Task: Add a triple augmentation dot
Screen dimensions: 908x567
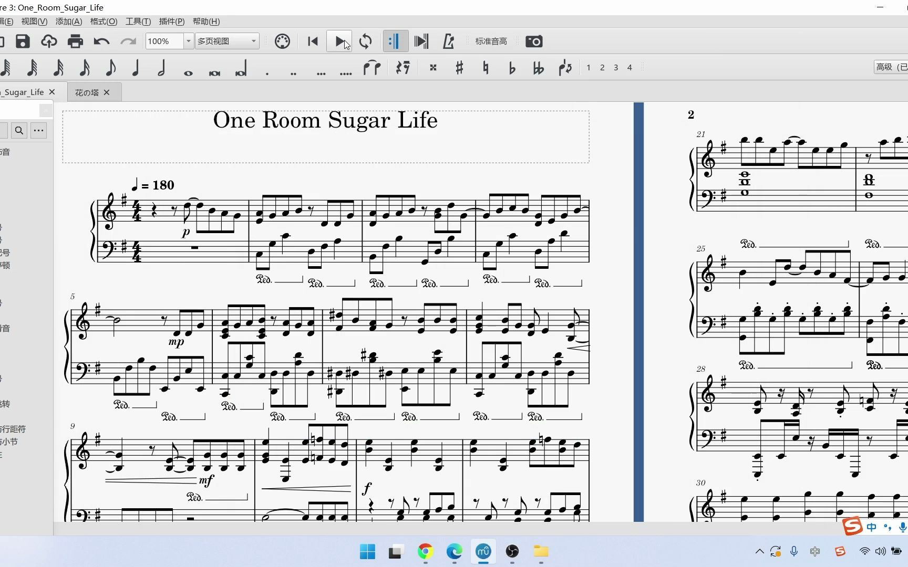Action: (321, 73)
